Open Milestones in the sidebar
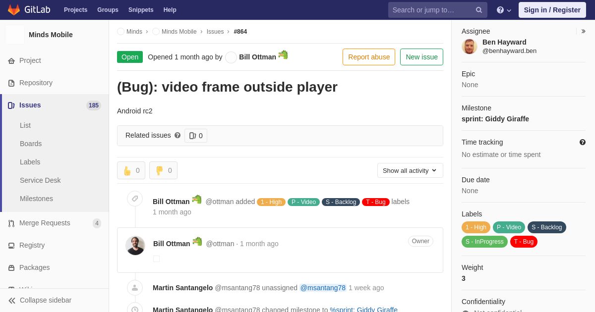The image size is (595, 312). (36, 199)
